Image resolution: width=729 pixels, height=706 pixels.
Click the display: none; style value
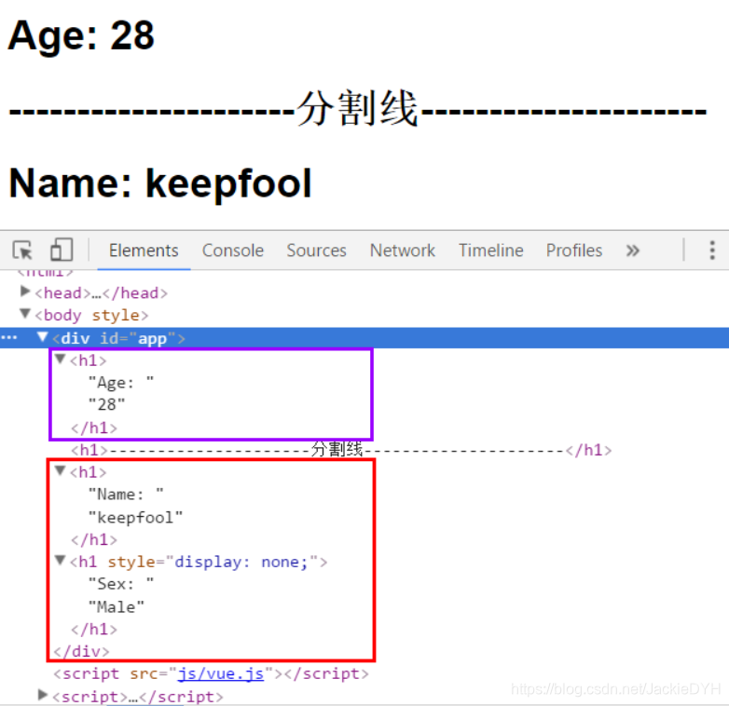241,562
